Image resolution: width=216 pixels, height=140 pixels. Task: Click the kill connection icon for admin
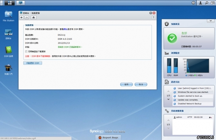tap(210, 117)
